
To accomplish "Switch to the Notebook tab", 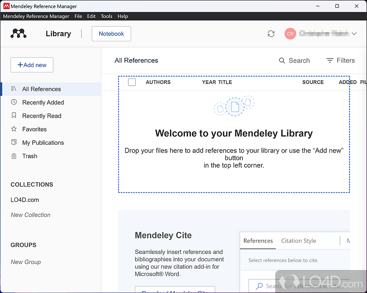I will click(111, 34).
